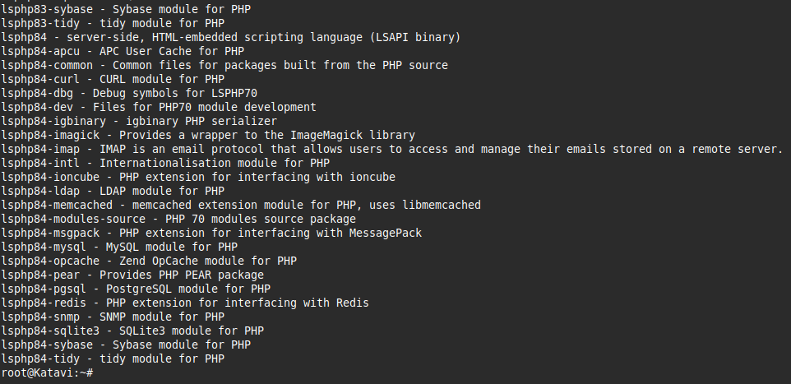Click the lsphp84-modules-source package entry
This screenshot has height=384, width=791.
coord(178,219)
